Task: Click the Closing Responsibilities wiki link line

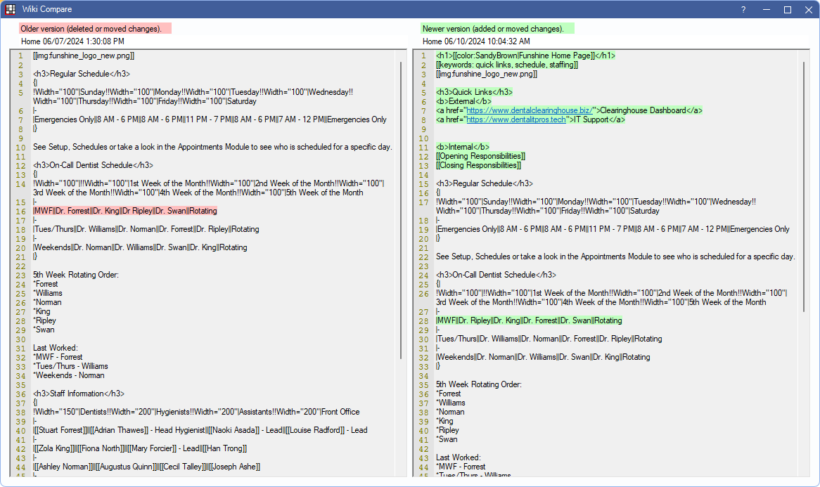Action: tap(478, 165)
